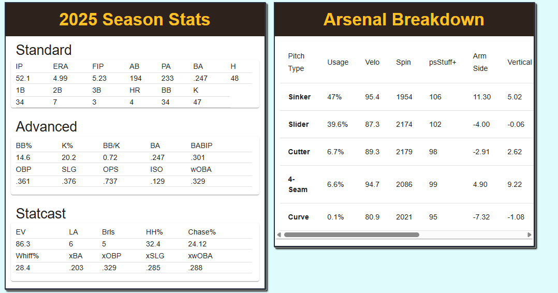This screenshot has height=293, width=558.
Task: Select the psStuff+ column header
Action: pos(443,62)
